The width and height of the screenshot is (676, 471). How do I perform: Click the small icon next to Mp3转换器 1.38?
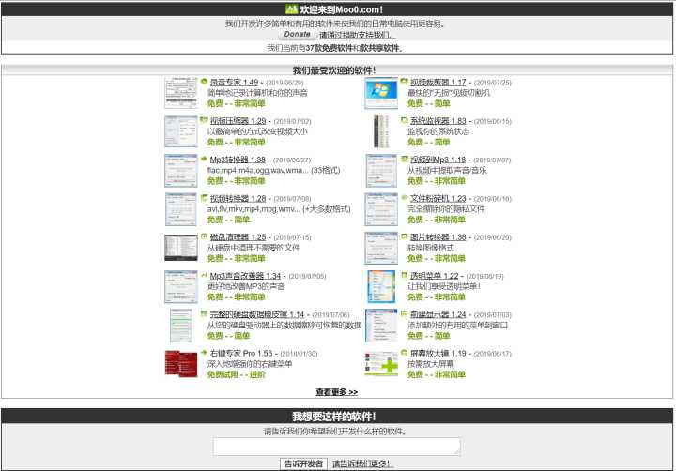click(204, 159)
